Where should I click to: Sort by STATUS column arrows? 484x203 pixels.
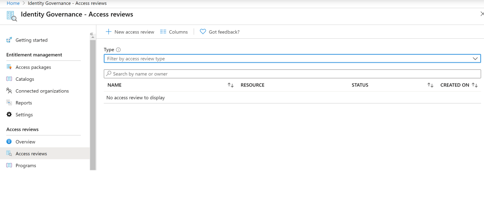coord(430,85)
